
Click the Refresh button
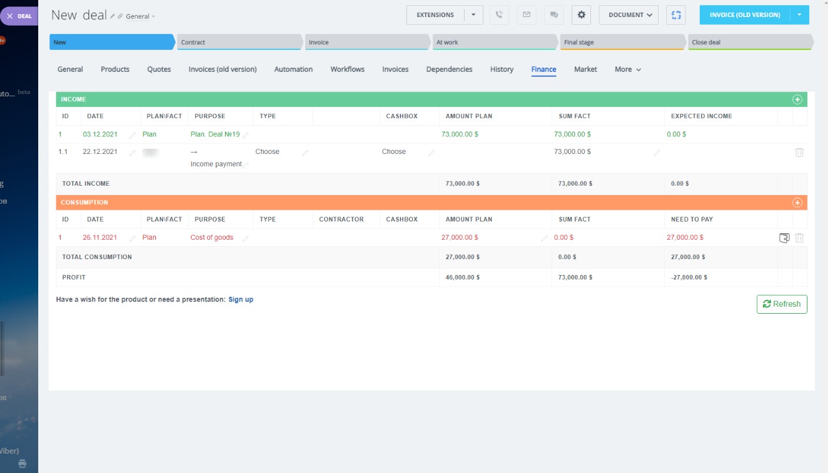pyautogui.click(x=782, y=304)
